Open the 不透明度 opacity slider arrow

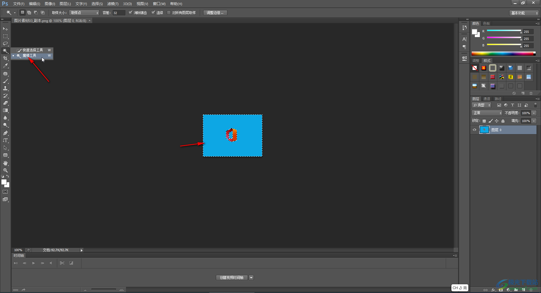pos(534,113)
